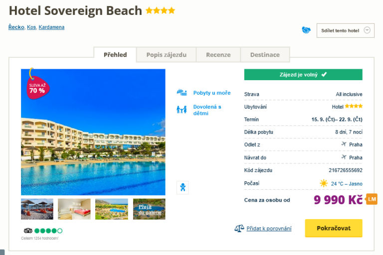The image size is (383, 255).
Task: Click the TripAdvisor owl rating icon
Action: click(28, 231)
